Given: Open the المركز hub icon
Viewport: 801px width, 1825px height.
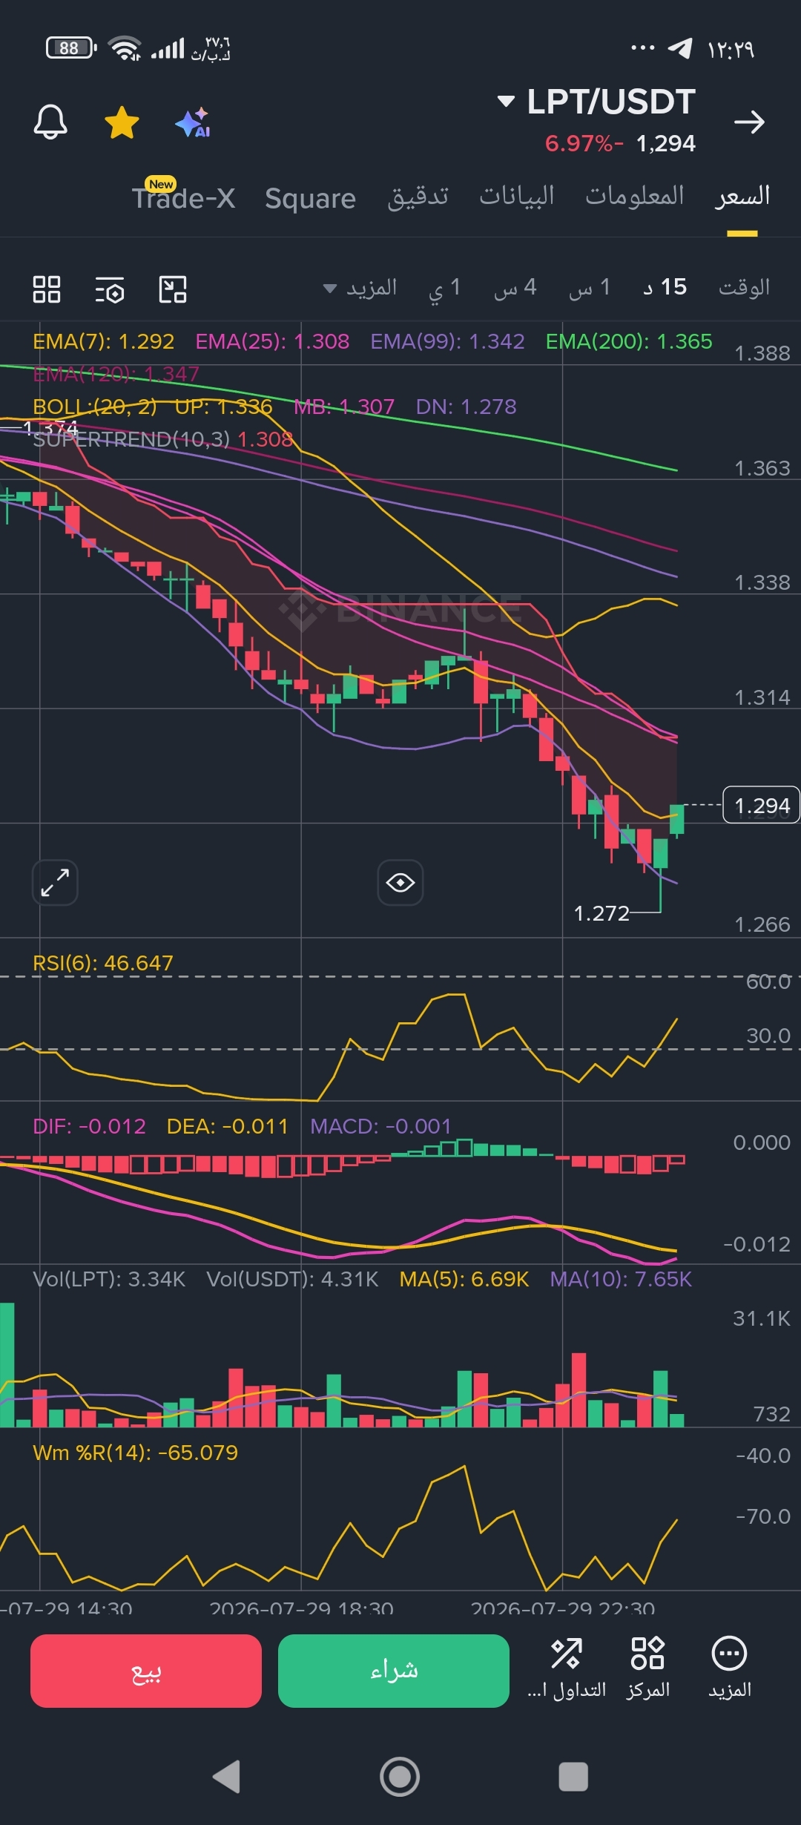Looking at the screenshot, I should click(648, 1668).
